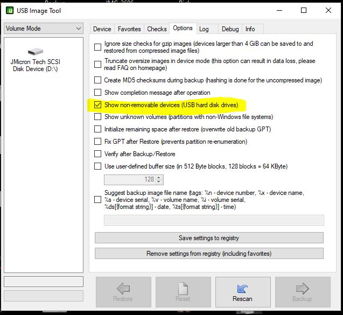Switch to the Debug tab
This screenshot has width=343, height=315.
(x=230, y=29)
